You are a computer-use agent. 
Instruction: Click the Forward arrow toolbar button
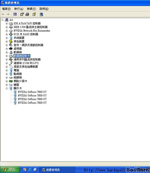(x=8, y=14)
